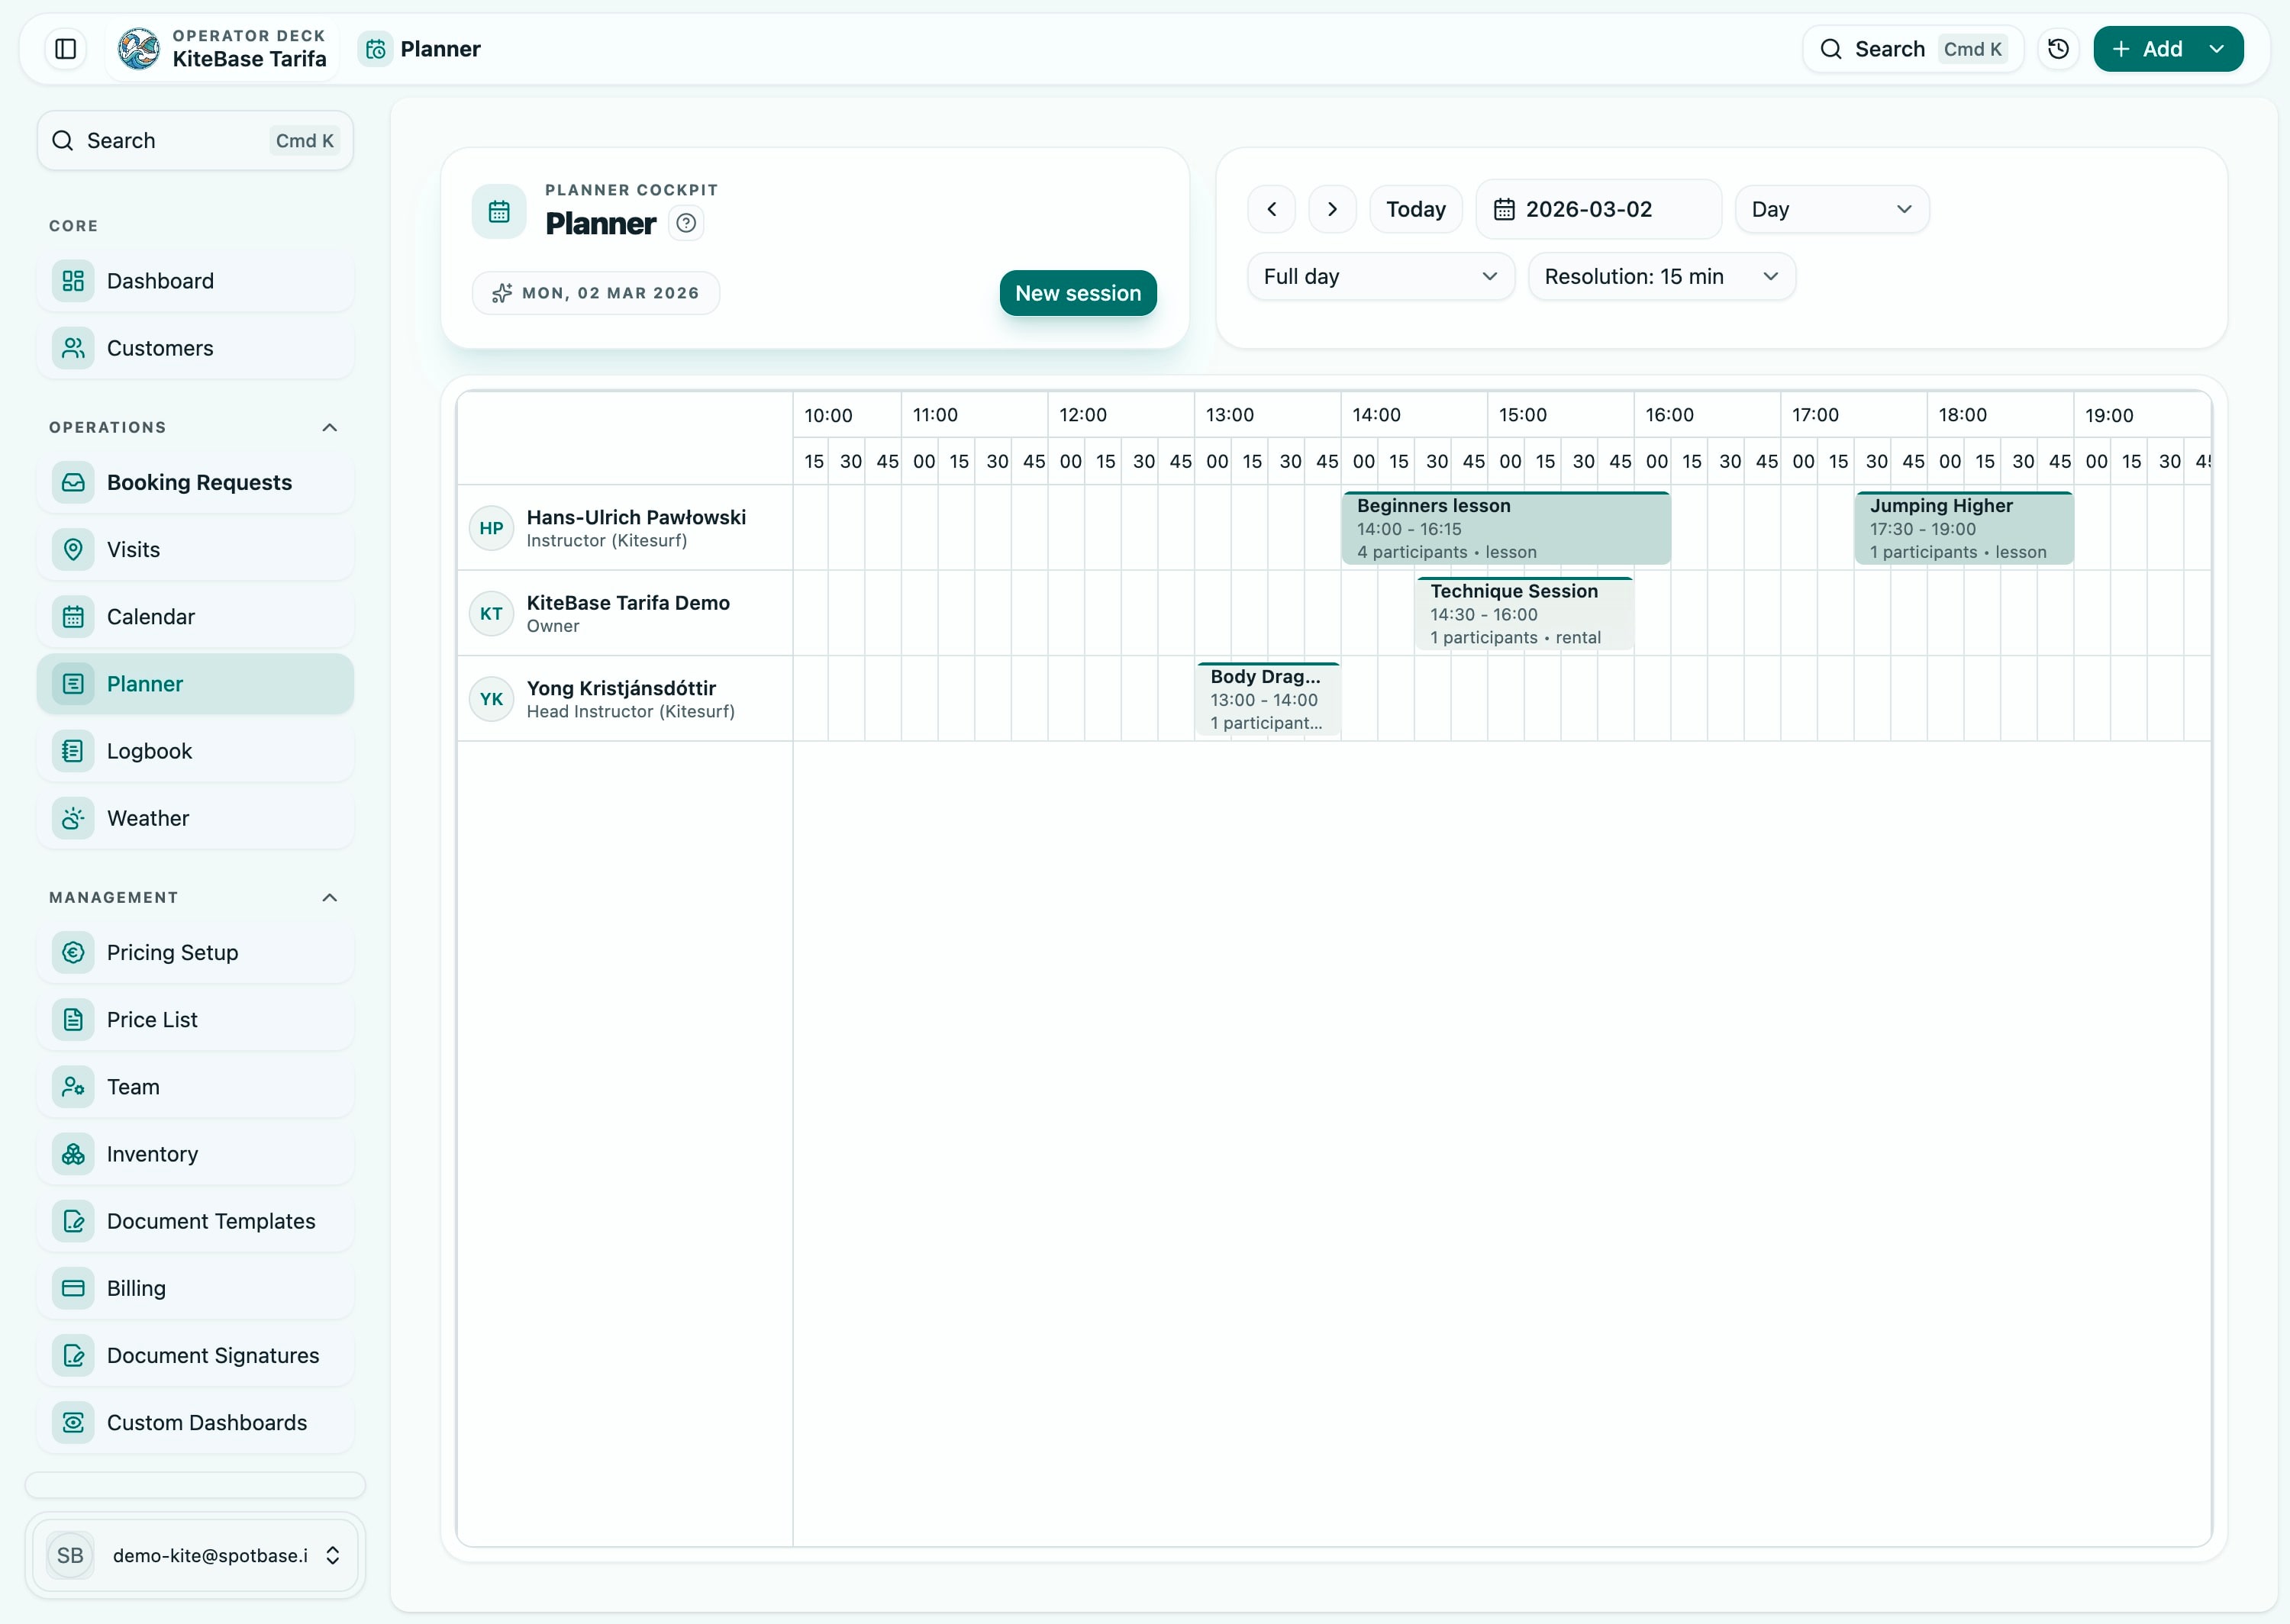The height and width of the screenshot is (1624, 2290).
Task: Go to Document Signatures in sidebar
Action: [212, 1355]
